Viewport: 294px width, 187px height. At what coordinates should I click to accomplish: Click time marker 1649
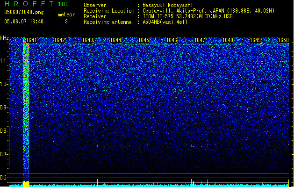pyautogui.click(x=256, y=40)
